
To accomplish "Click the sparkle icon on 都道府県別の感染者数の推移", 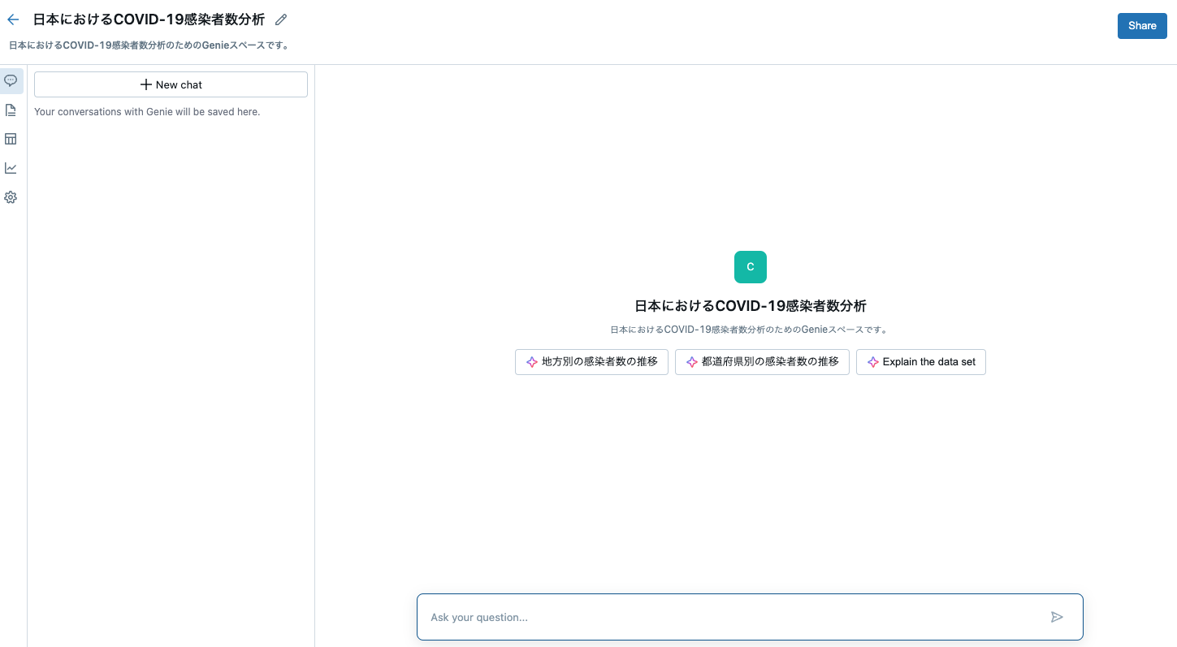I will [x=692, y=361].
